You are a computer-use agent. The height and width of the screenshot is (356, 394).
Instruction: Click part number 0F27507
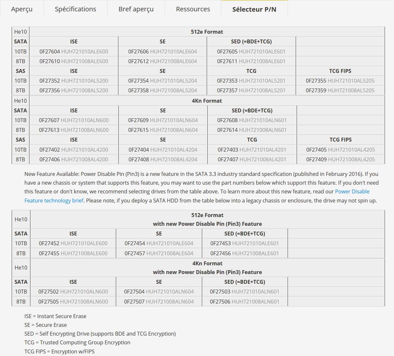(x=159, y=302)
